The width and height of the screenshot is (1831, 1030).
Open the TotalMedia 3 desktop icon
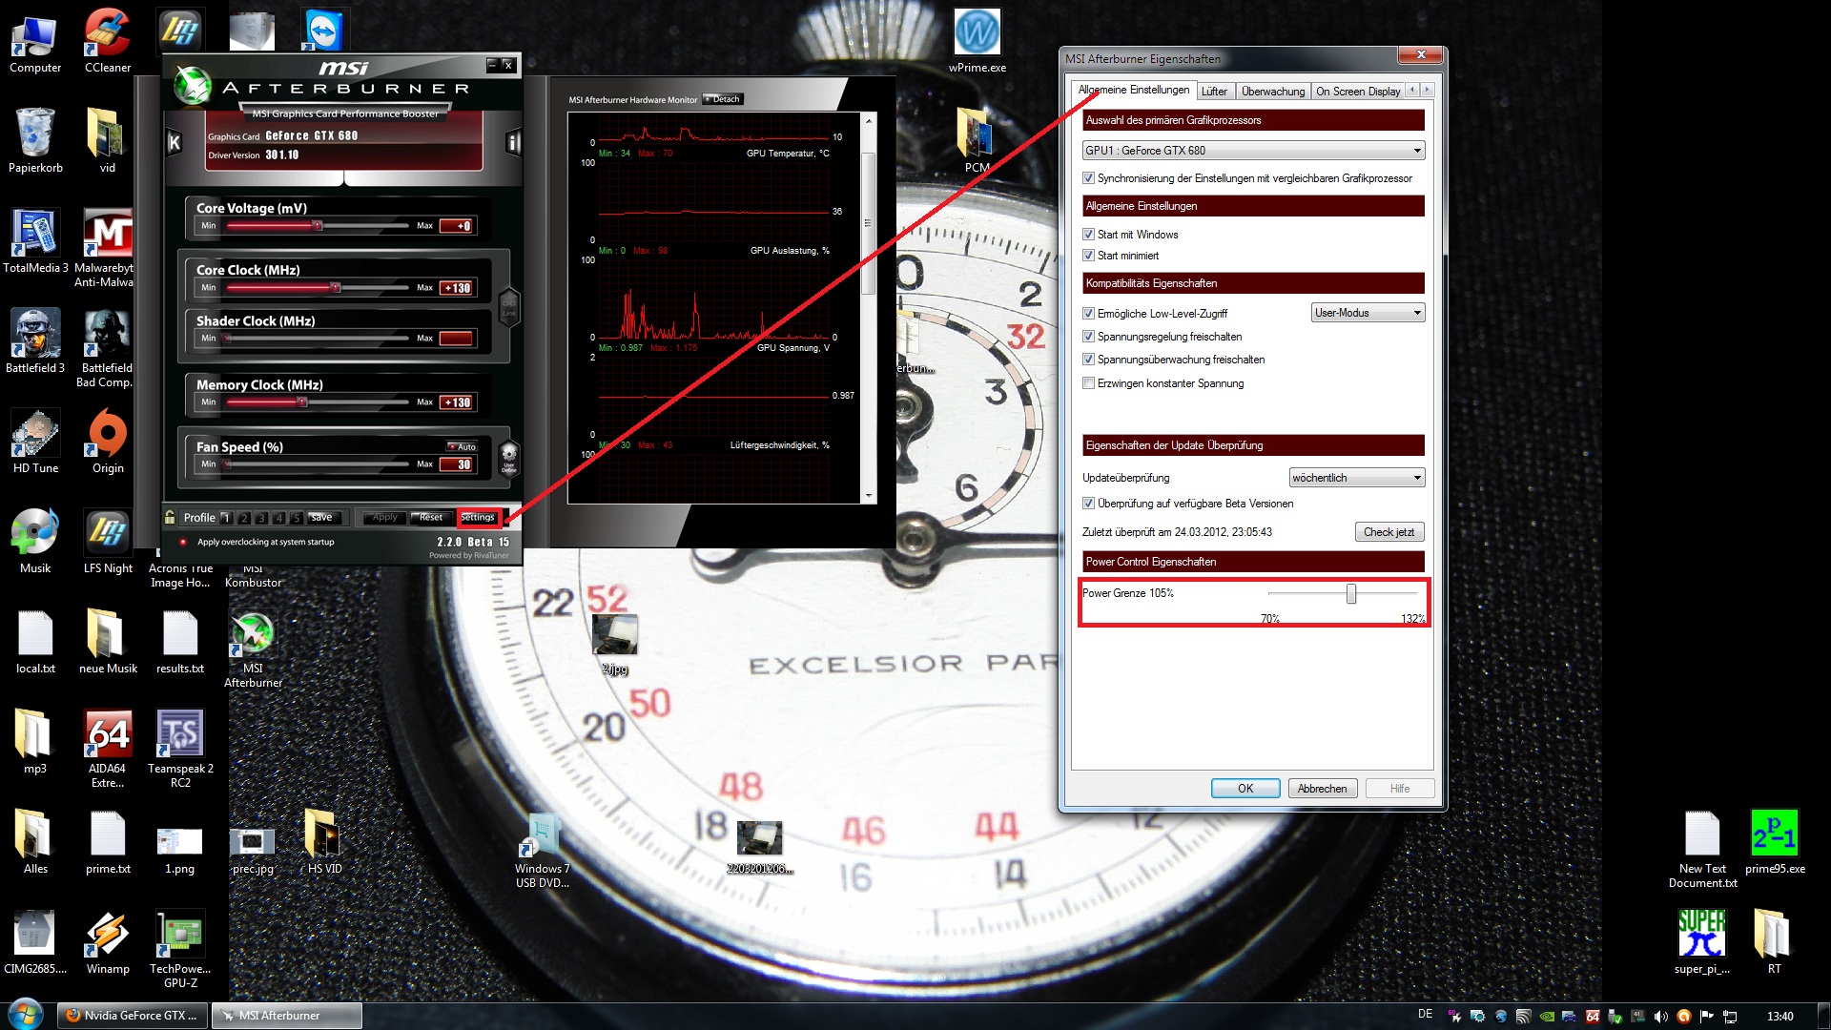(35, 241)
